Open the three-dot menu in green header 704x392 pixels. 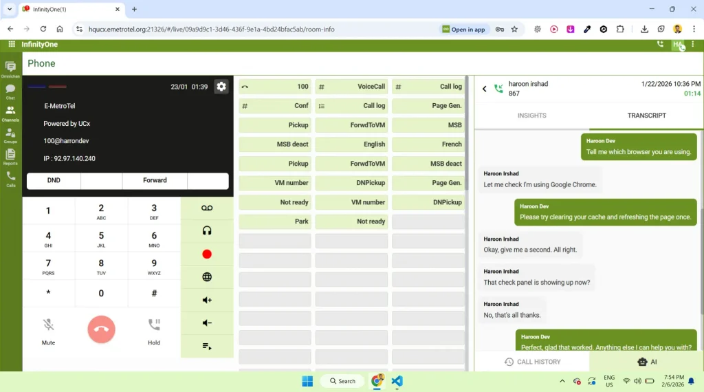coord(693,44)
